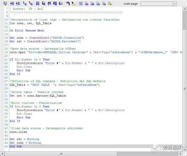The height and width of the screenshot is (156, 187).
Task: Click the vertical scrollbar down arrow
Action: pyautogui.click(x=184, y=149)
